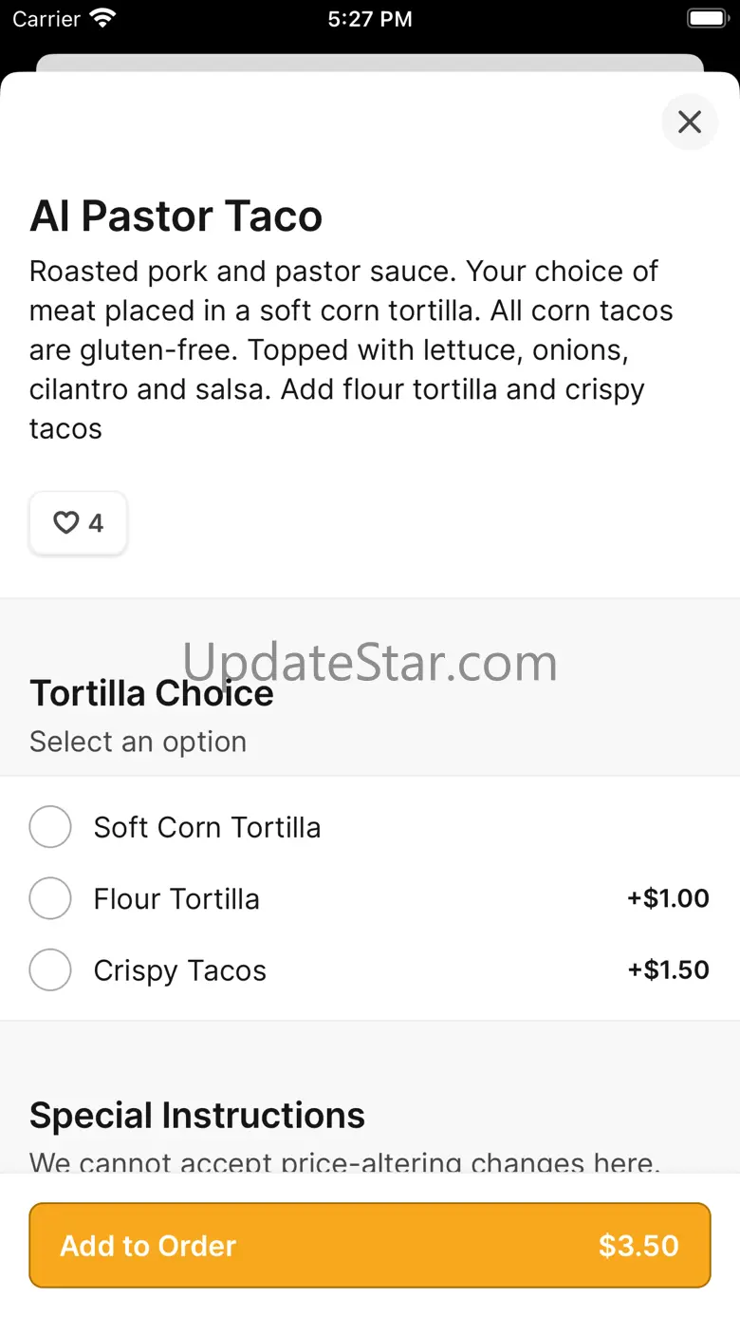Image resolution: width=740 pixels, height=1317 pixels.
Task: Pick the Crispy Tacos radio circle
Action: pos(50,970)
